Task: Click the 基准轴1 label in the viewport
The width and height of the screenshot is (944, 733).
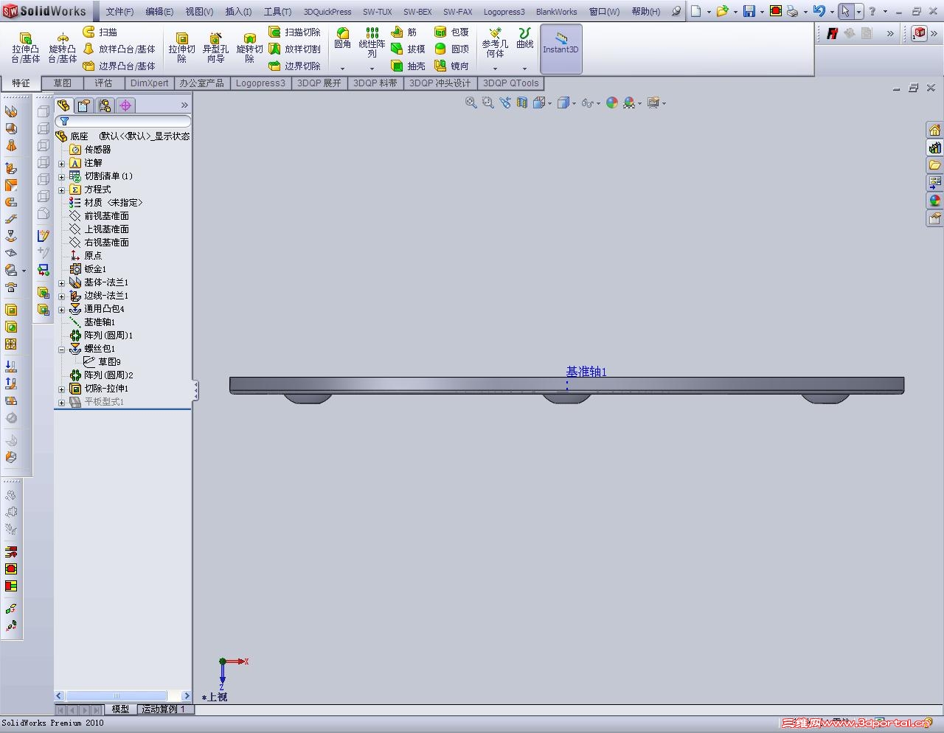Action: click(x=586, y=372)
